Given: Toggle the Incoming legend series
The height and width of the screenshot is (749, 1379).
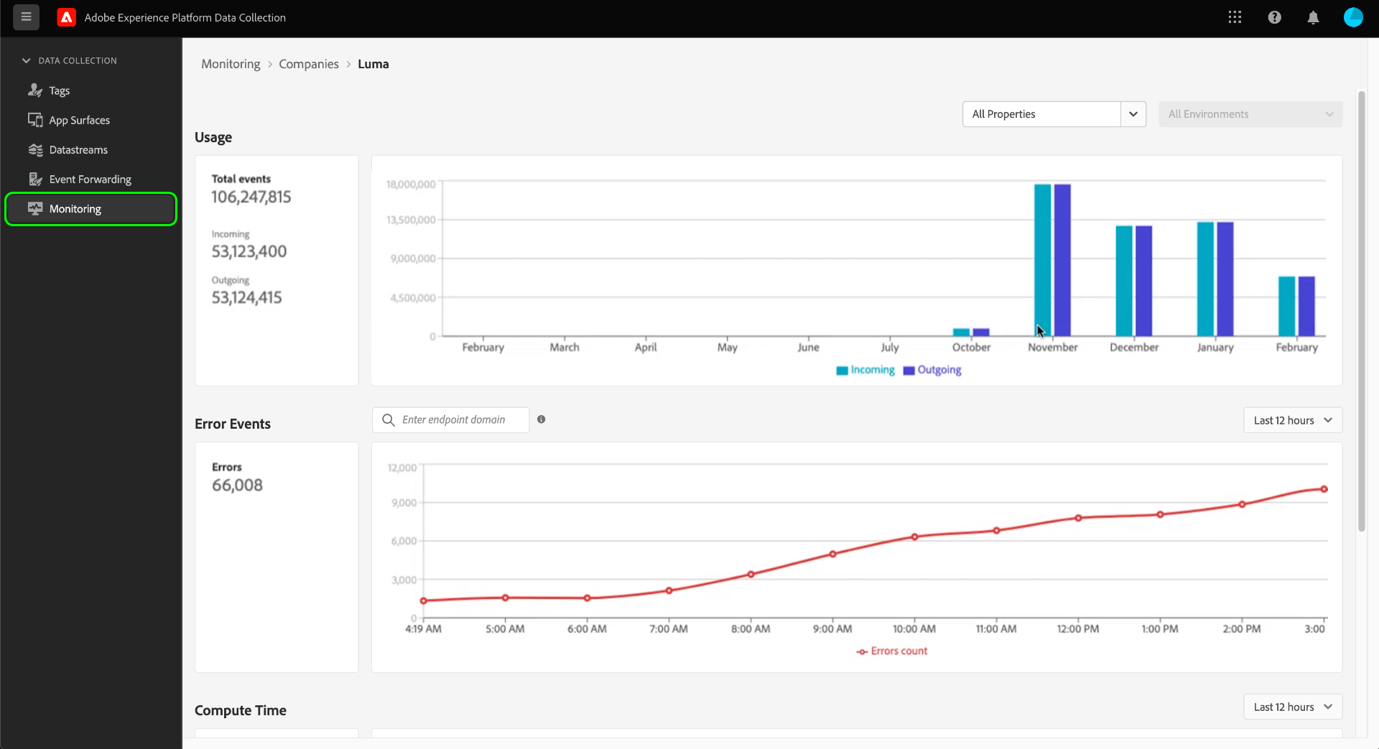Looking at the screenshot, I should click(x=865, y=370).
